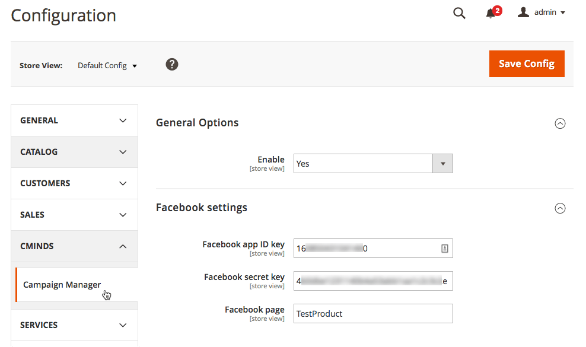Viewport: 586px width, 347px height.
Task: Collapse the General Options section
Action: [x=559, y=123]
